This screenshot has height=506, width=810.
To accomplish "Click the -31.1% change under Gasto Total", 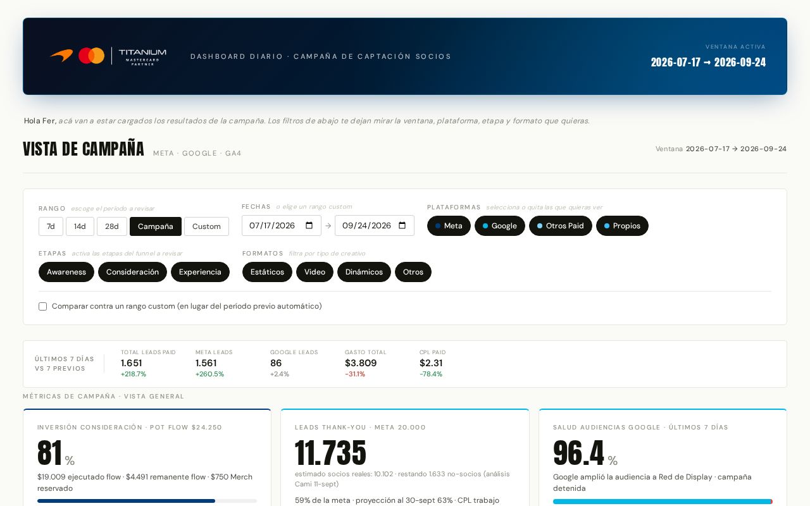I will point(355,374).
